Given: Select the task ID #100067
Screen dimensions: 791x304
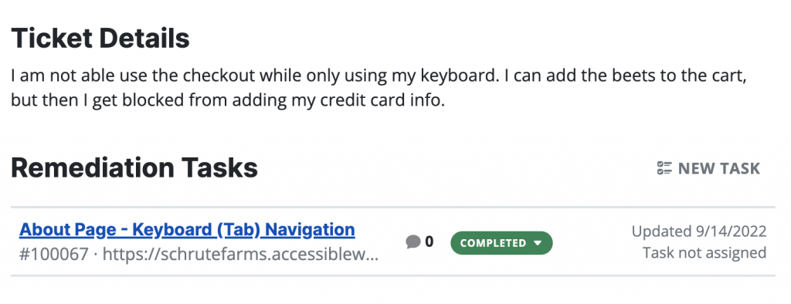Looking at the screenshot, I should click(55, 255).
